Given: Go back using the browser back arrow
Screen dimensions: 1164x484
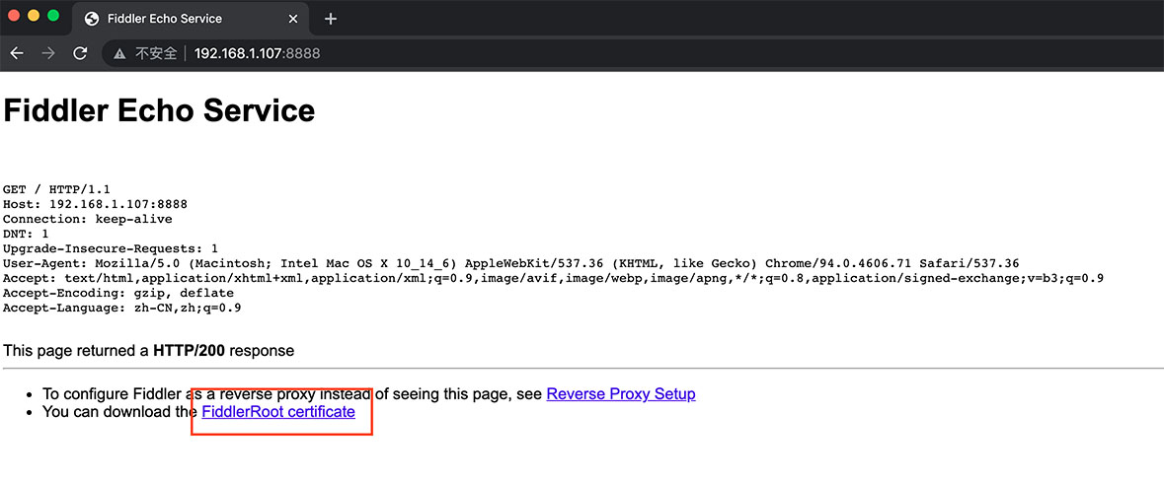Looking at the screenshot, I should click(16, 53).
